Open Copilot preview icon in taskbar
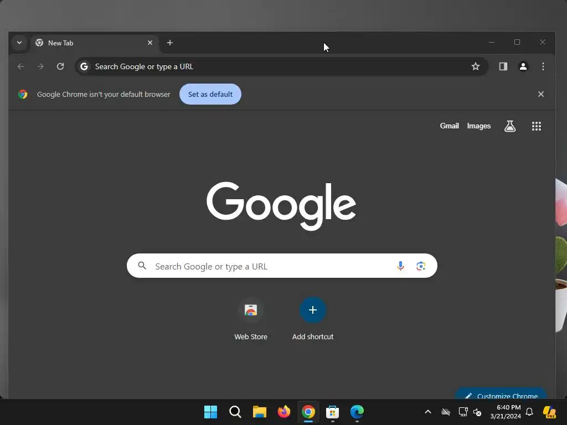Image resolution: width=567 pixels, height=425 pixels. coord(549,412)
